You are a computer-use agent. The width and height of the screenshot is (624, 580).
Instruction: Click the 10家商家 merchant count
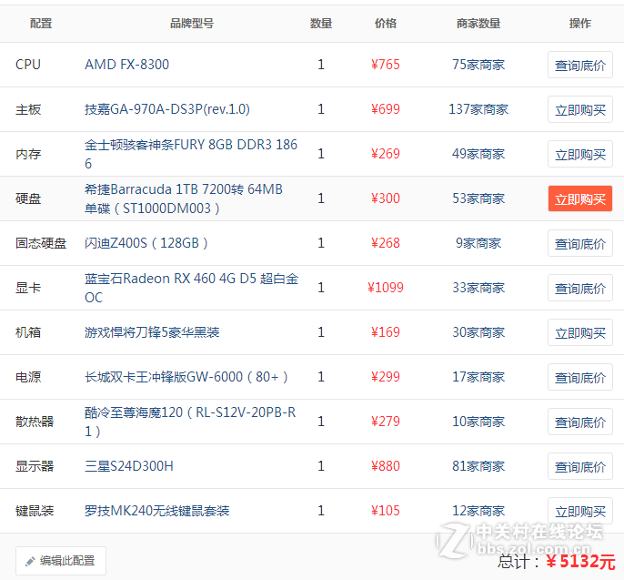point(478,422)
